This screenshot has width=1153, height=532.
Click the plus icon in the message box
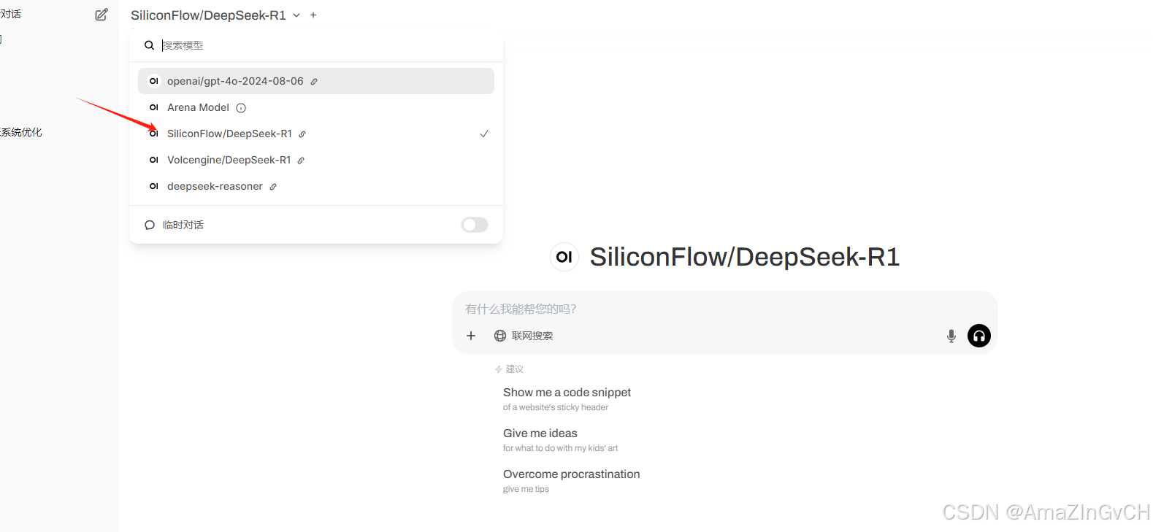(471, 336)
